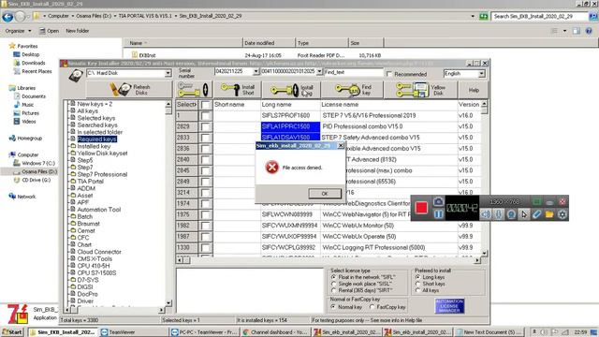Viewport: 599px width, 337px height.
Task: Select FastCopy key radio option
Action: coord(372,307)
